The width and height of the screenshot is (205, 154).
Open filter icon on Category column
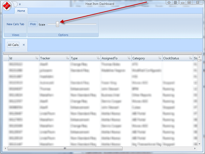coord(160,58)
